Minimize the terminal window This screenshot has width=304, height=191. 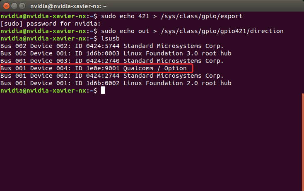click(x=14, y=6)
